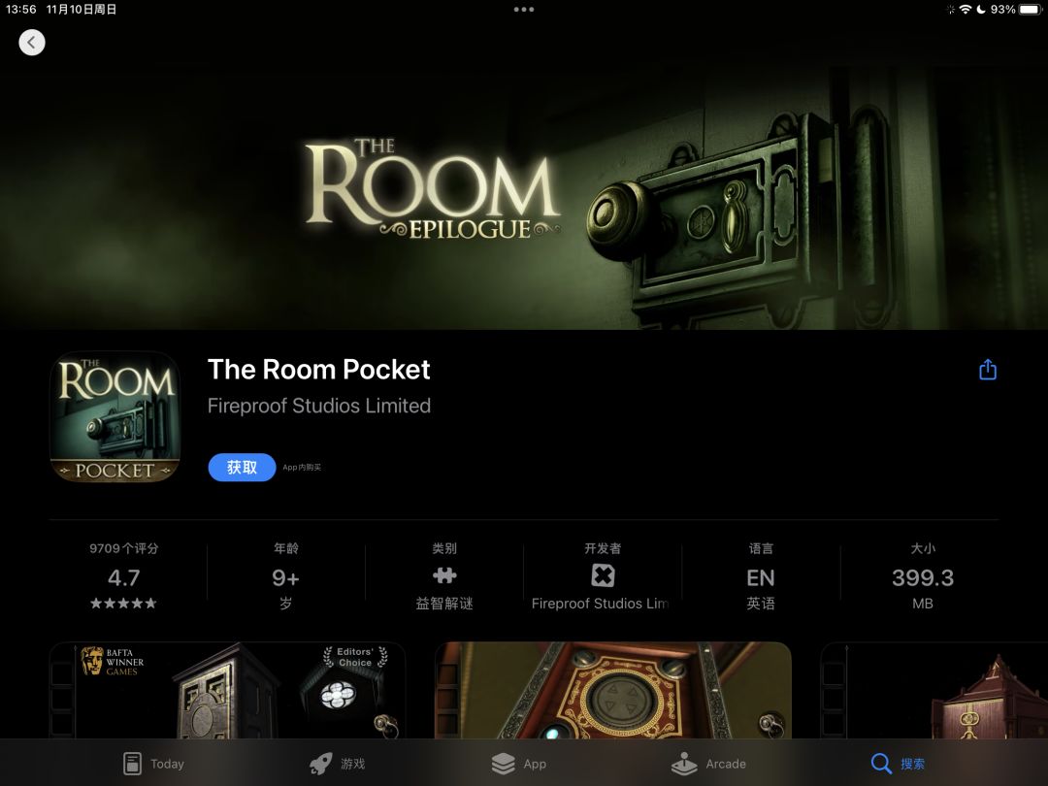
Task: Tap the do not disturb moon icon
Action: (x=981, y=10)
